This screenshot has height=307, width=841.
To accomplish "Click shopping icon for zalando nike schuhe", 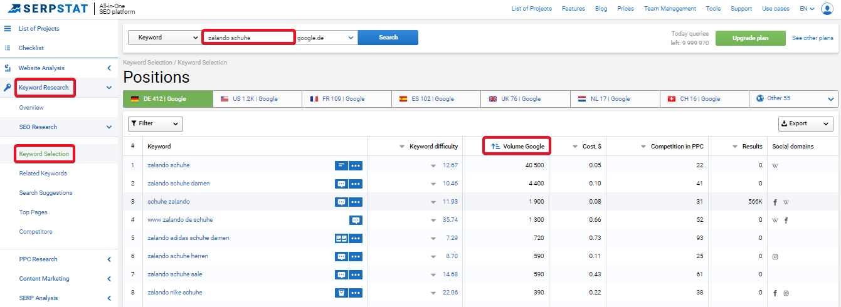I will [x=341, y=293].
